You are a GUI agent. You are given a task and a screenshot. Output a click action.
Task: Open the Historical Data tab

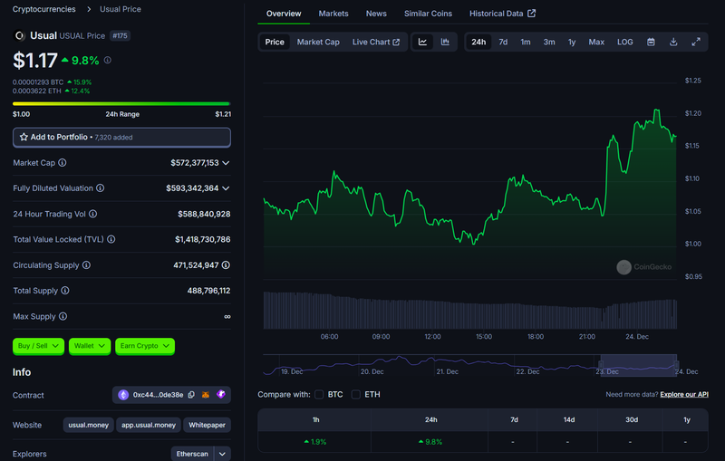click(502, 14)
